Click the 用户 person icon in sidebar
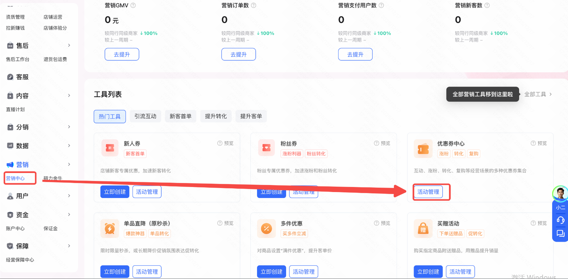This screenshot has width=568, height=279. 10,196
